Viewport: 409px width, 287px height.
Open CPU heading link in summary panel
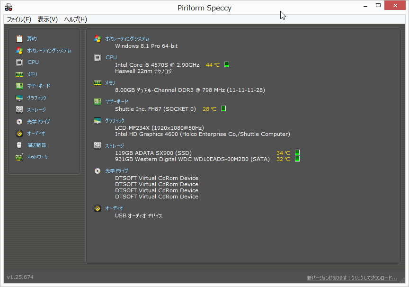111,57
